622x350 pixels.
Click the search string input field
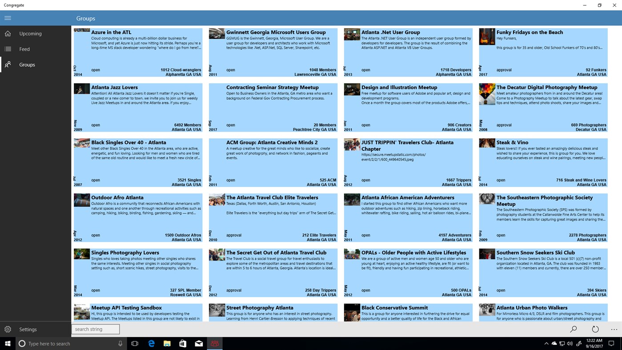(96, 329)
